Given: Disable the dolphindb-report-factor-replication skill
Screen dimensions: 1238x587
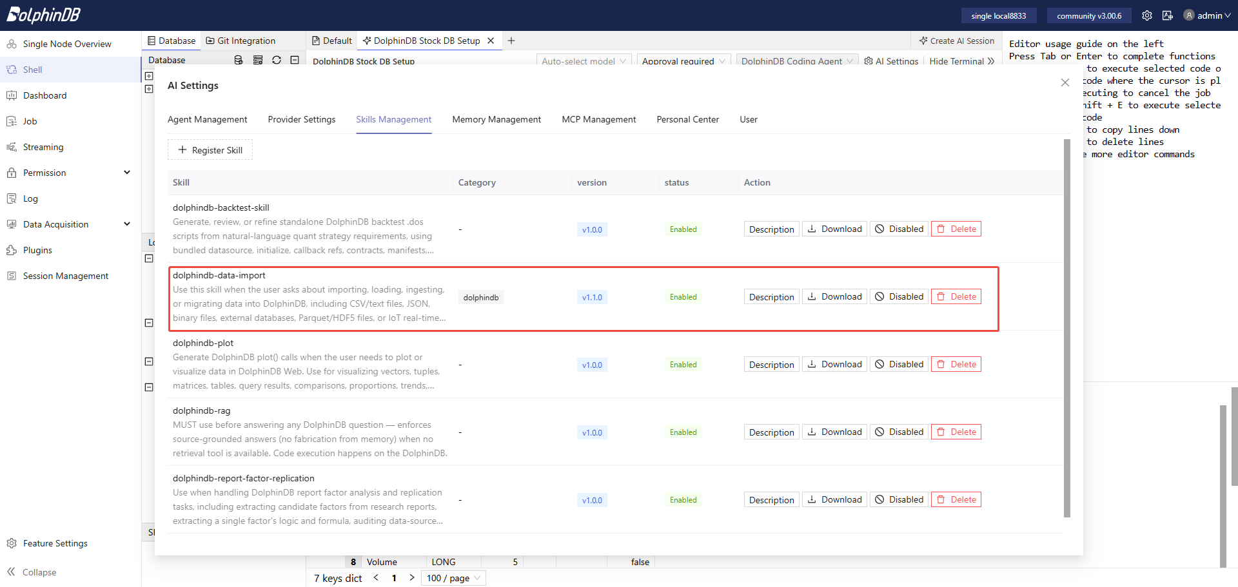Looking at the screenshot, I should coord(899,500).
